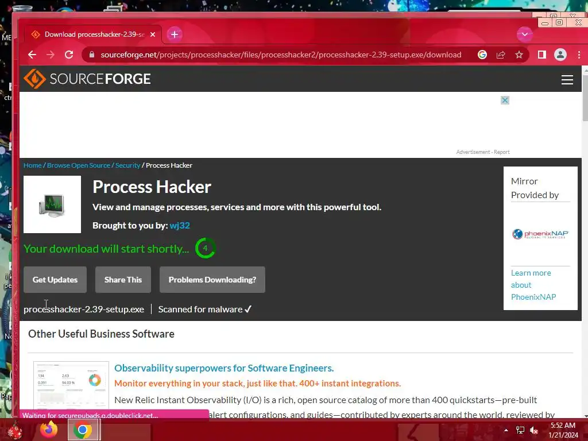Open Browse Open Source breadcrumb

pyautogui.click(x=78, y=165)
